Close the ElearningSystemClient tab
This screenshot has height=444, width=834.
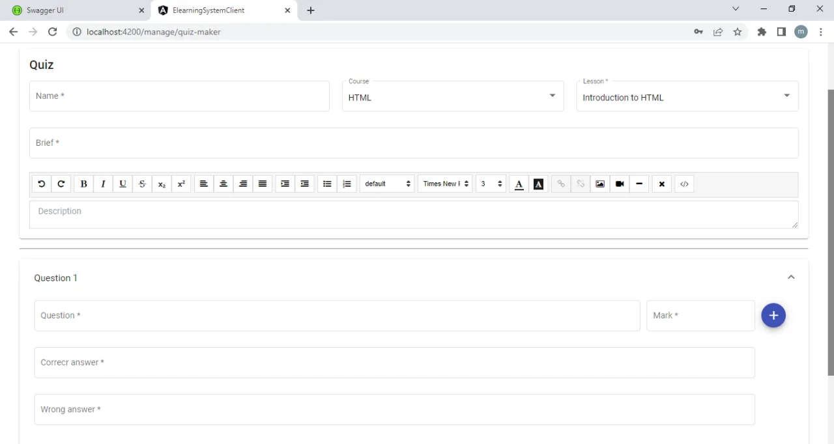click(x=287, y=10)
